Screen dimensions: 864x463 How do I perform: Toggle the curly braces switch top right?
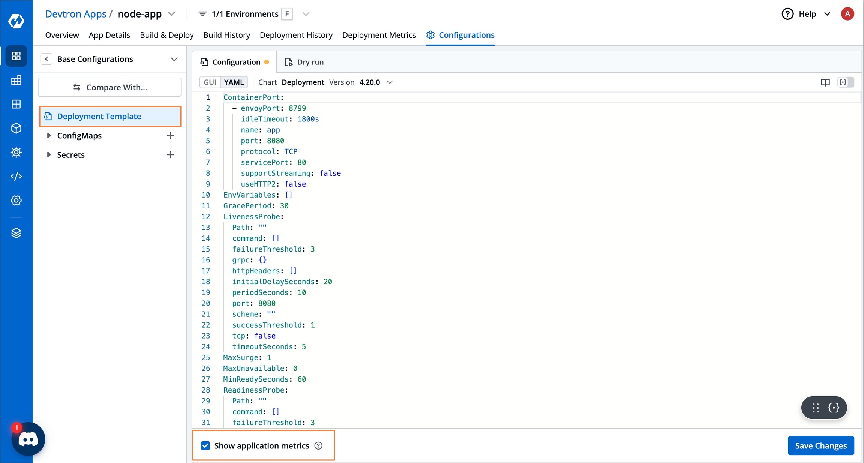[x=846, y=82]
